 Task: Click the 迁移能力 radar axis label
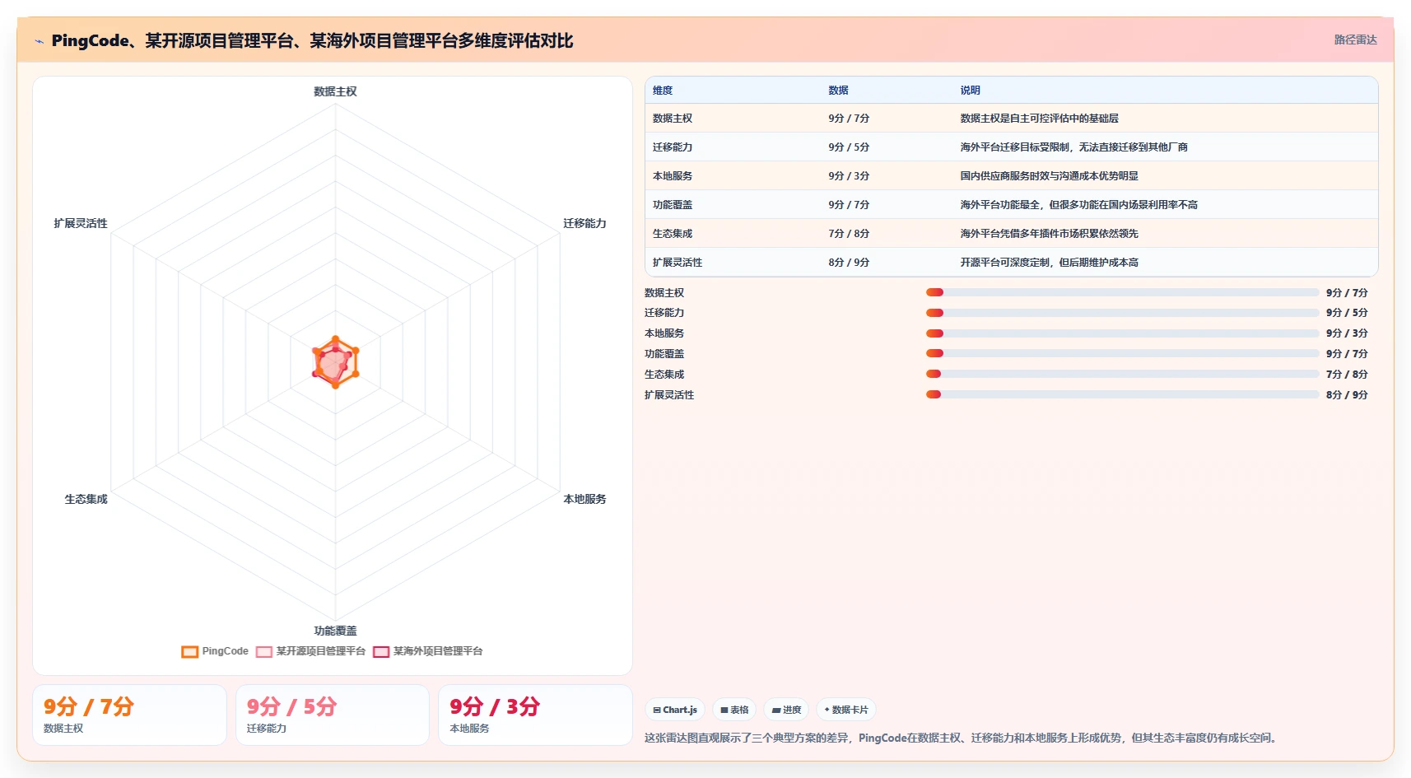pos(584,223)
